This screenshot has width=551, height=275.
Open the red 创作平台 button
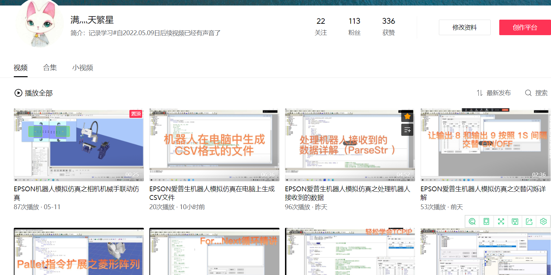[x=524, y=27]
